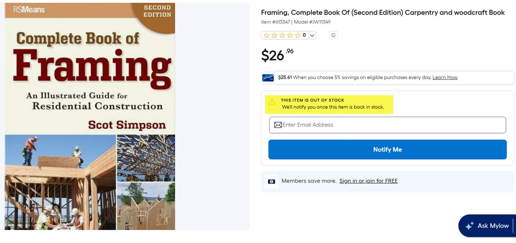Click the fifth star in the rating
The image size is (516, 243).
[x=297, y=35]
